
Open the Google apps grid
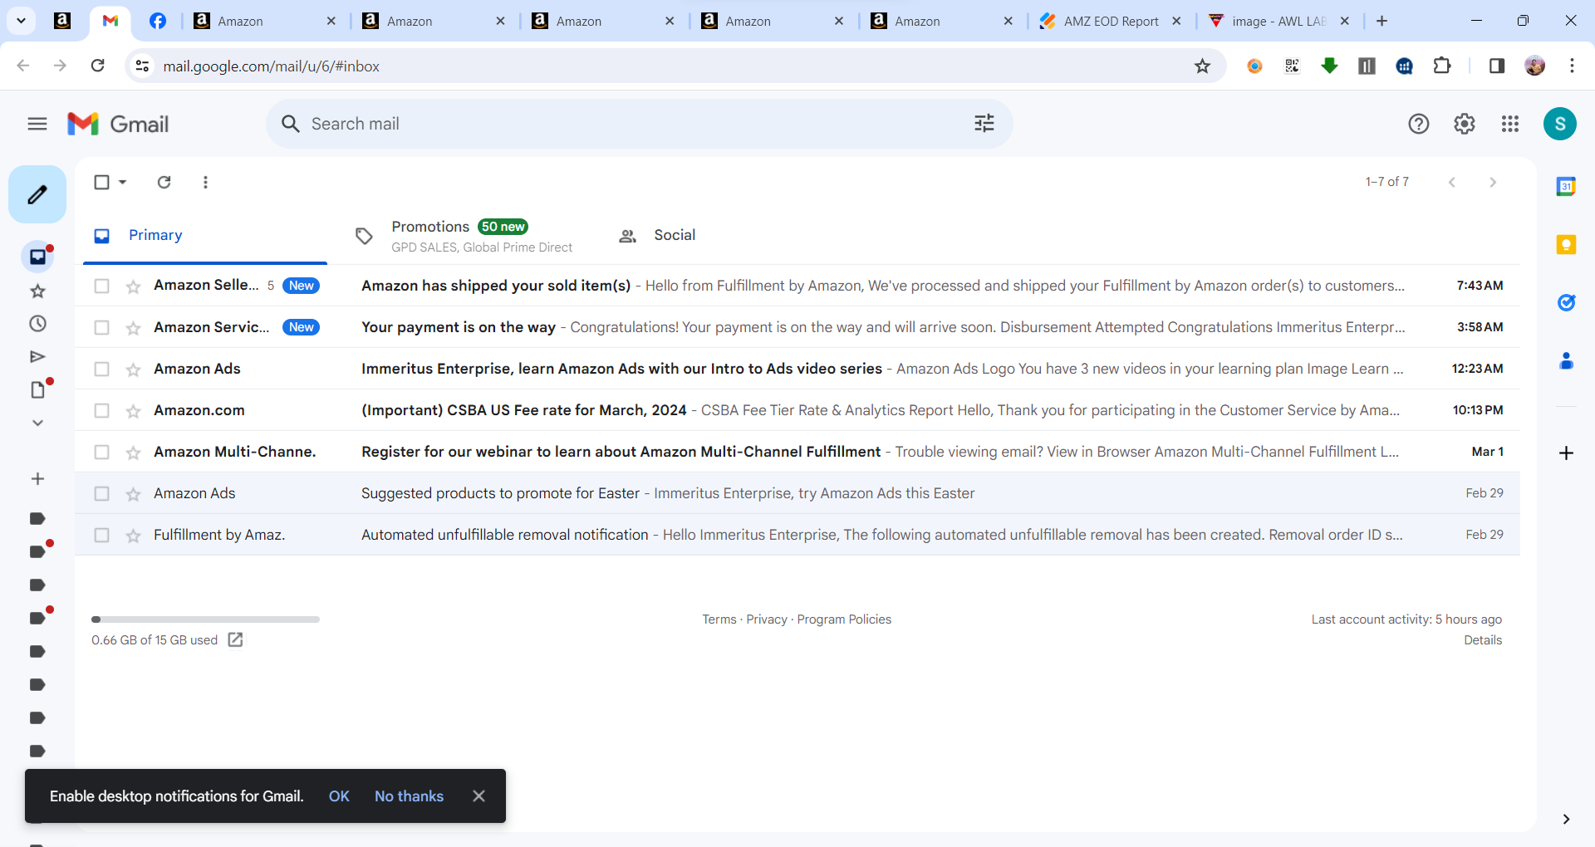coord(1510,124)
